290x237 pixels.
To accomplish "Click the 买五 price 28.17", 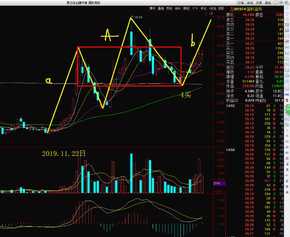I will tap(250, 63).
